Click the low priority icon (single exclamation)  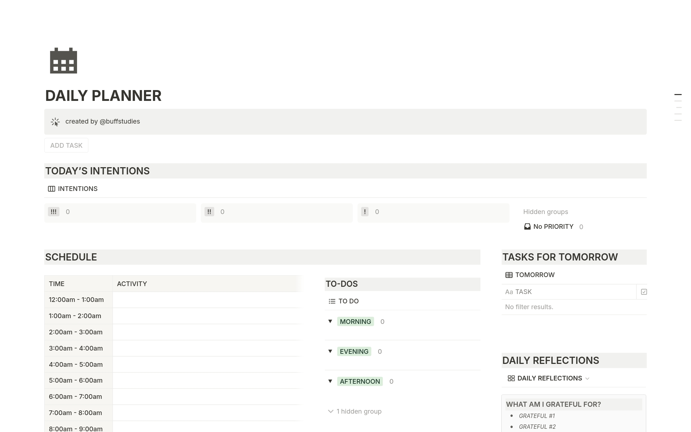pyautogui.click(x=365, y=211)
